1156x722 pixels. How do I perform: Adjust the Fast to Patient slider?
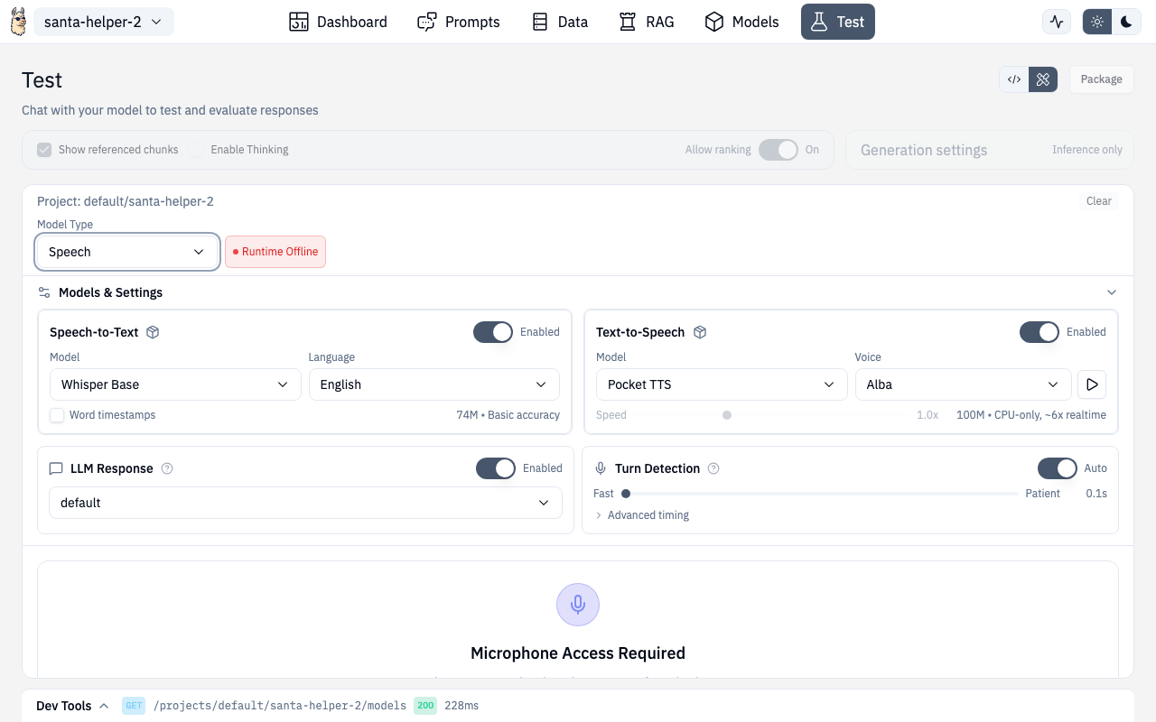(626, 494)
